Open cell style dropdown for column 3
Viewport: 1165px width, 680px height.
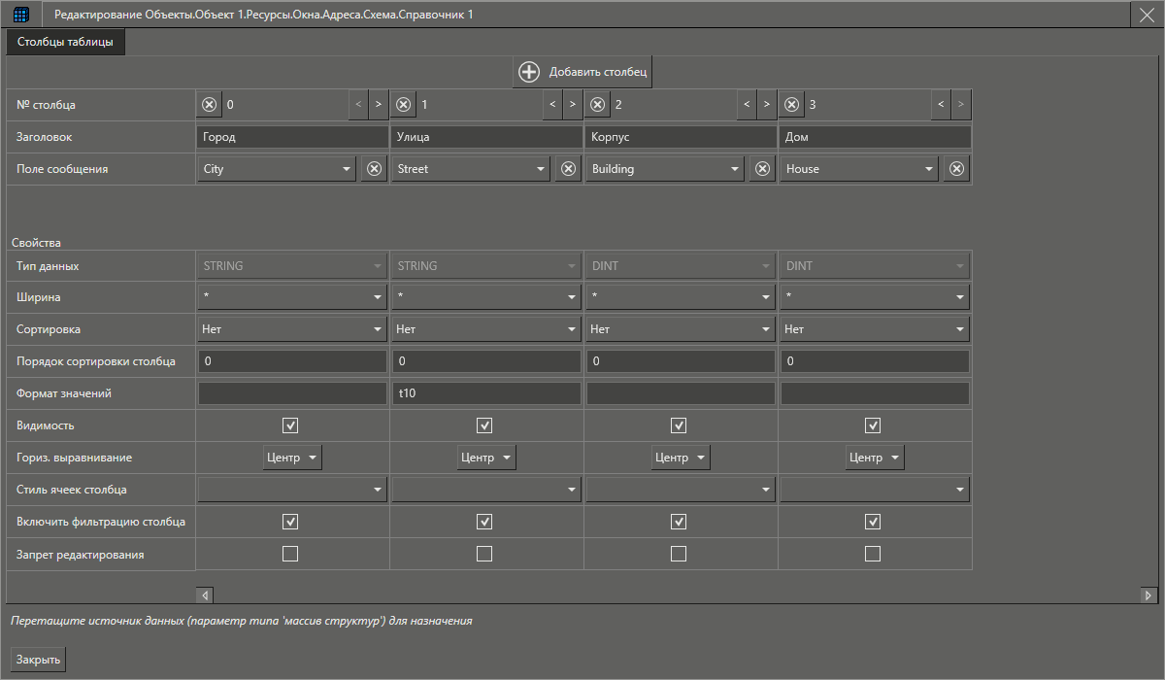point(874,490)
